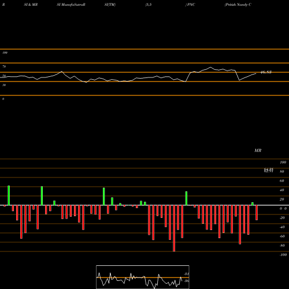
Task: Click the '(5,5' parameter text
Action: click(x=149, y=5)
